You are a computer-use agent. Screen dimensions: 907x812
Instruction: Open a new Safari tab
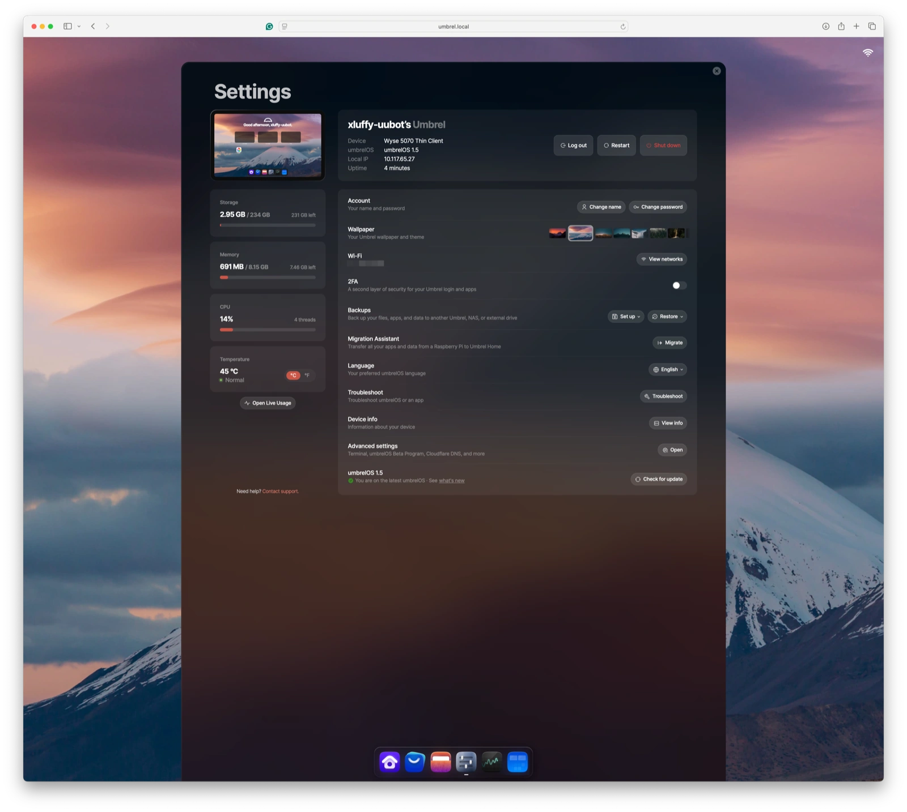[x=857, y=26]
